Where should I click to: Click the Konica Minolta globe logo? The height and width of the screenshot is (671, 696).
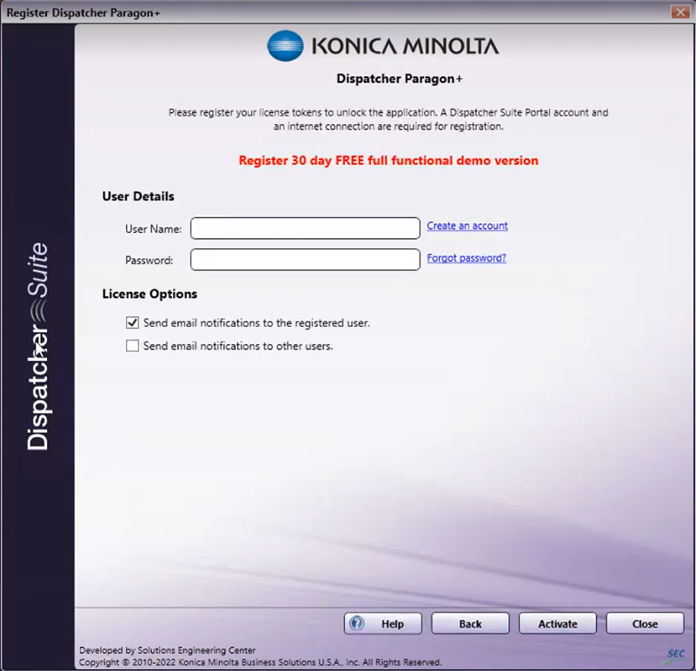click(x=285, y=46)
